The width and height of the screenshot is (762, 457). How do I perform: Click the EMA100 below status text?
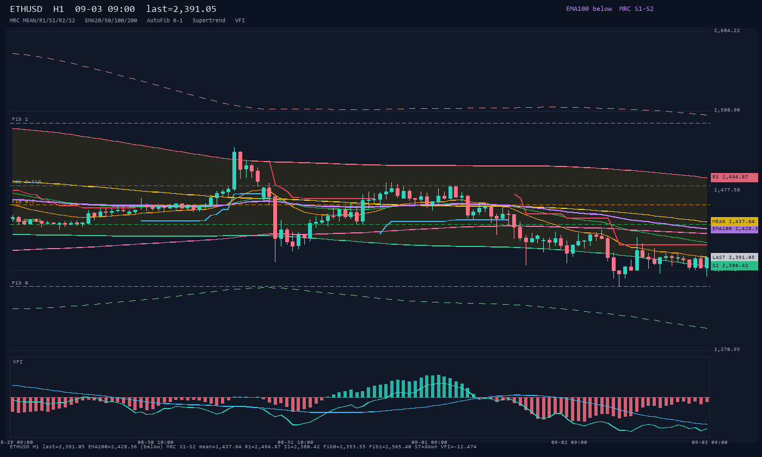pos(589,9)
